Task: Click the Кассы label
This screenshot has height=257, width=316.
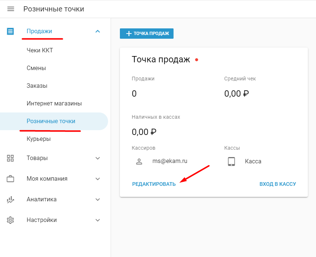Action: point(232,148)
